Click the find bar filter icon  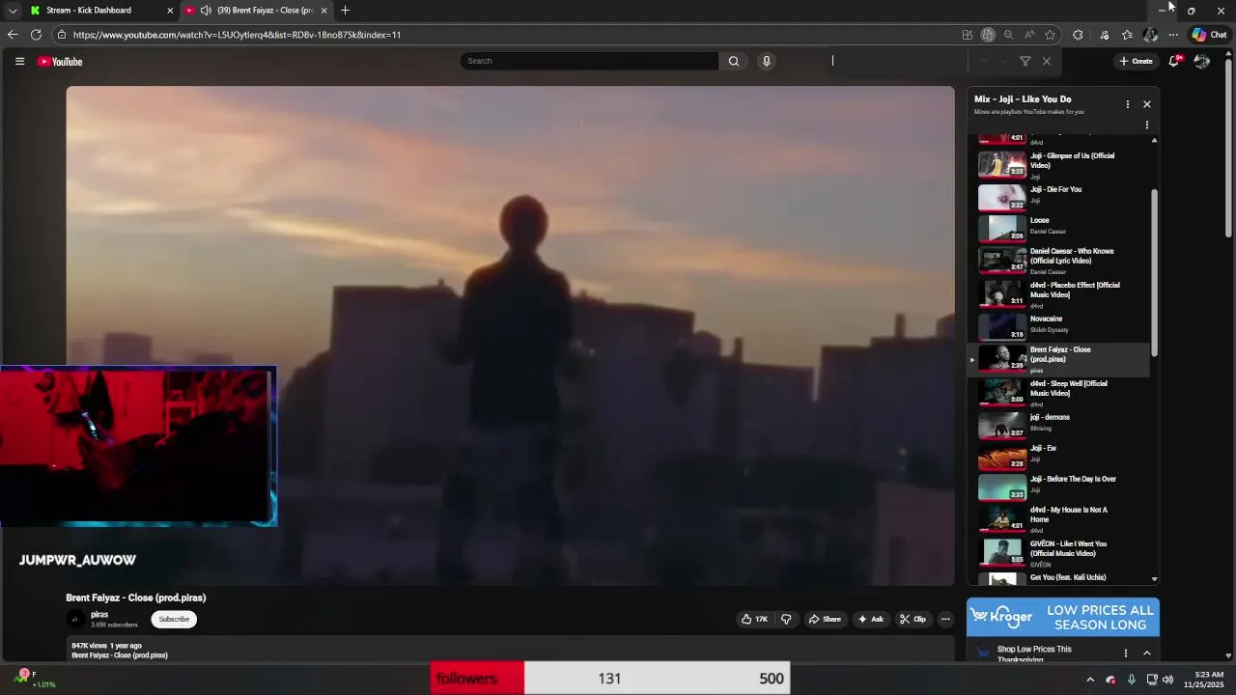click(x=1025, y=61)
